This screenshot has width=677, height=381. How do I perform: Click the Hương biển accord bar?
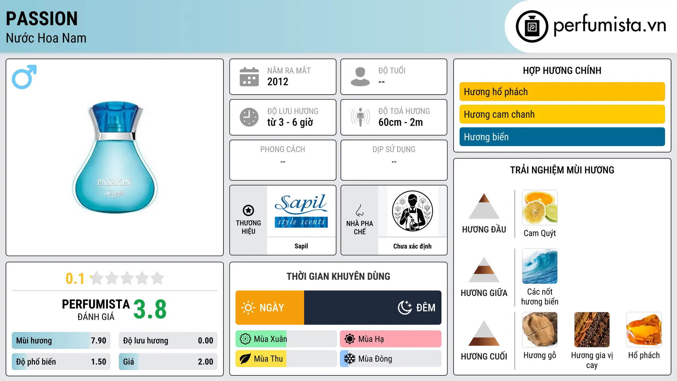pyautogui.click(x=562, y=137)
